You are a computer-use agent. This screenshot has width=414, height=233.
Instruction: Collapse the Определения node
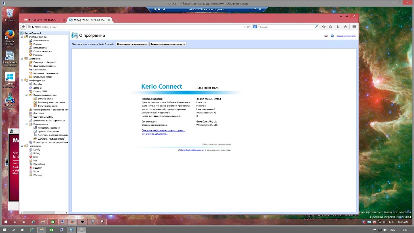tap(26, 124)
